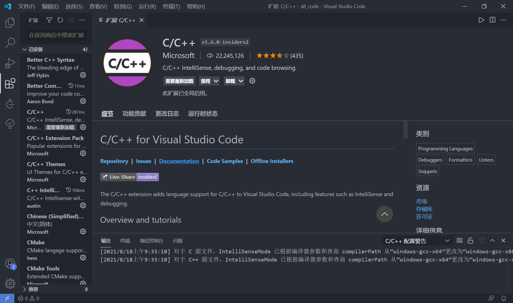The image size is (513, 303).
Task: Toggle the extensions filter
Action: (x=49, y=20)
